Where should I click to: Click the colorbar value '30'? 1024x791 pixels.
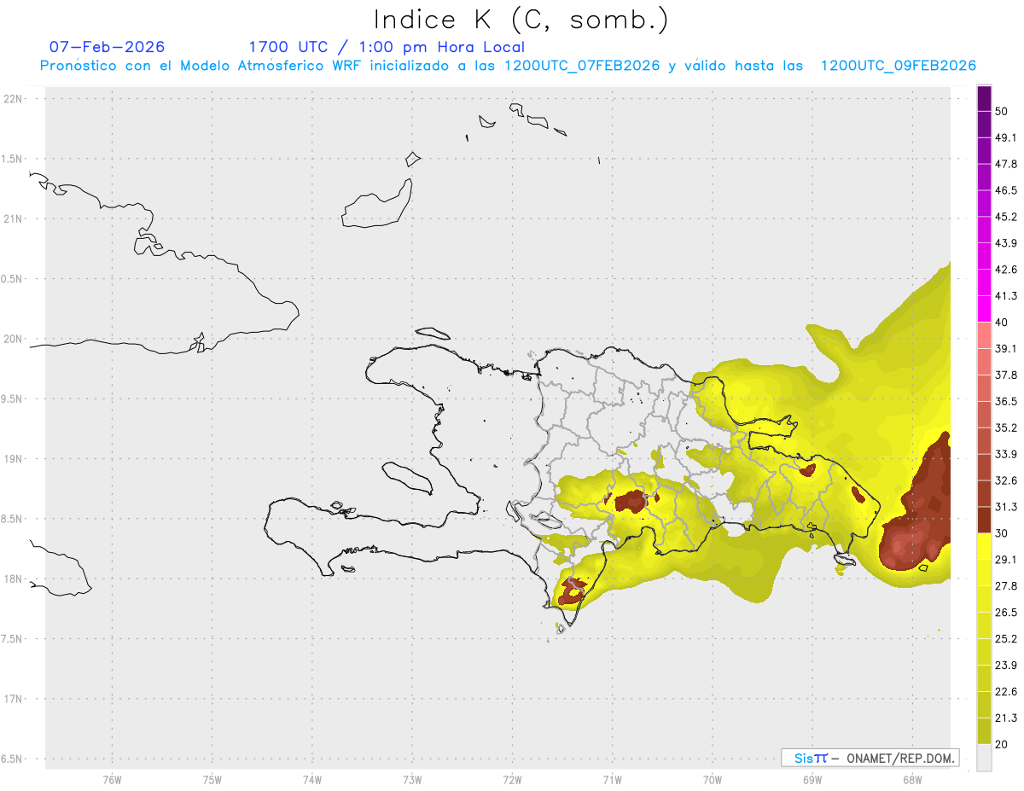click(1002, 533)
